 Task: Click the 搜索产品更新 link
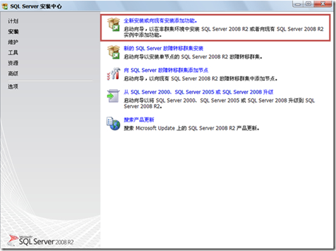click(139, 119)
